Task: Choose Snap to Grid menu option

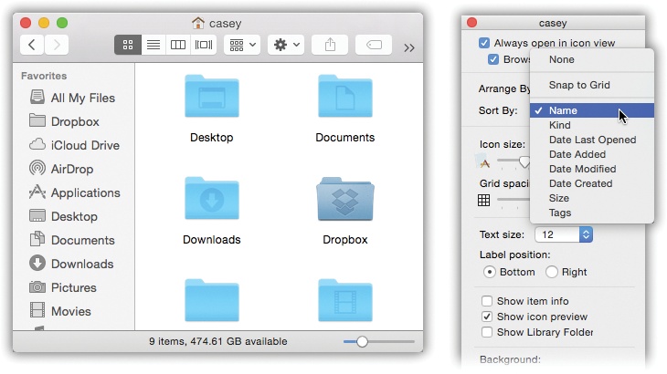Action: [579, 85]
